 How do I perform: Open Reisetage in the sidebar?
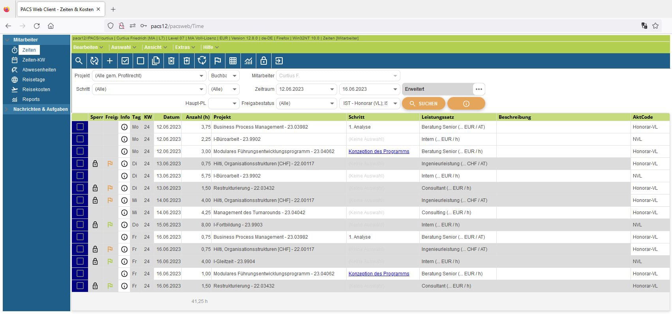[34, 80]
